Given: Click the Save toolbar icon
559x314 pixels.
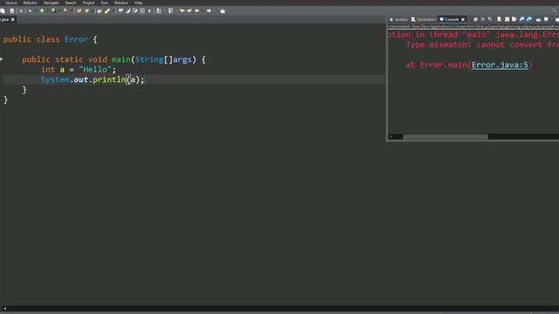Looking at the screenshot, I should [11, 11].
